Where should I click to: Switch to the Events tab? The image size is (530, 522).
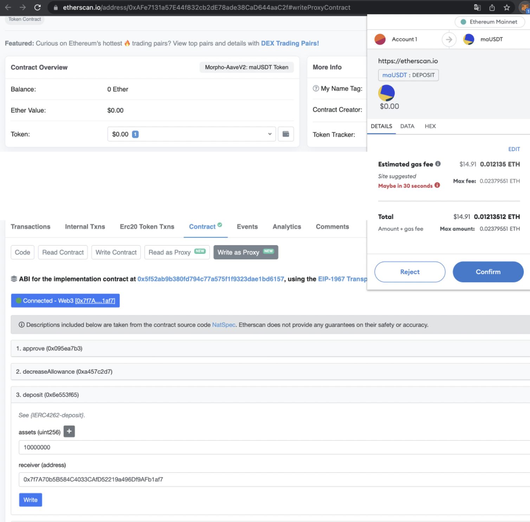pos(247,227)
